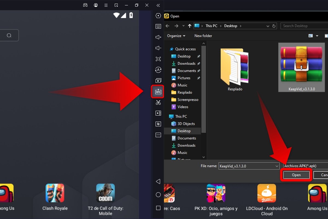
Task: Click the New folder button
Action: point(203,36)
